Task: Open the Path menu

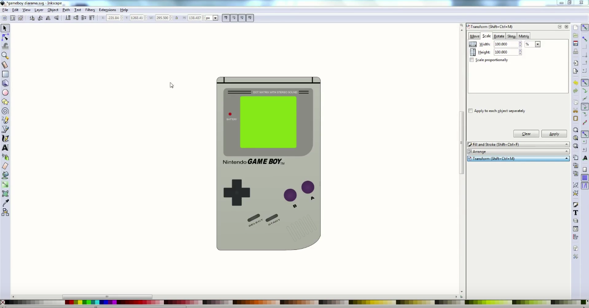Action: [x=66, y=10]
